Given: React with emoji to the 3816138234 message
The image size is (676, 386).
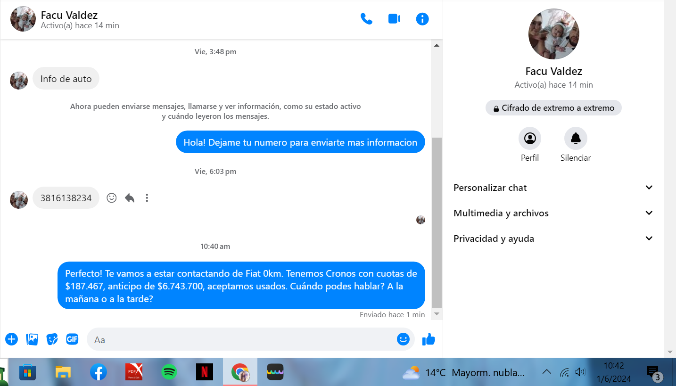Looking at the screenshot, I should [112, 198].
